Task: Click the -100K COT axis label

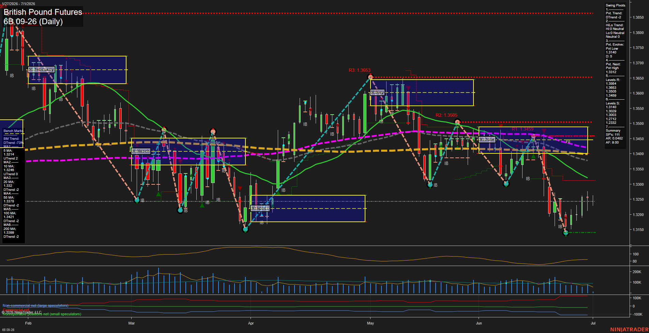Action: click(x=637, y=314)
